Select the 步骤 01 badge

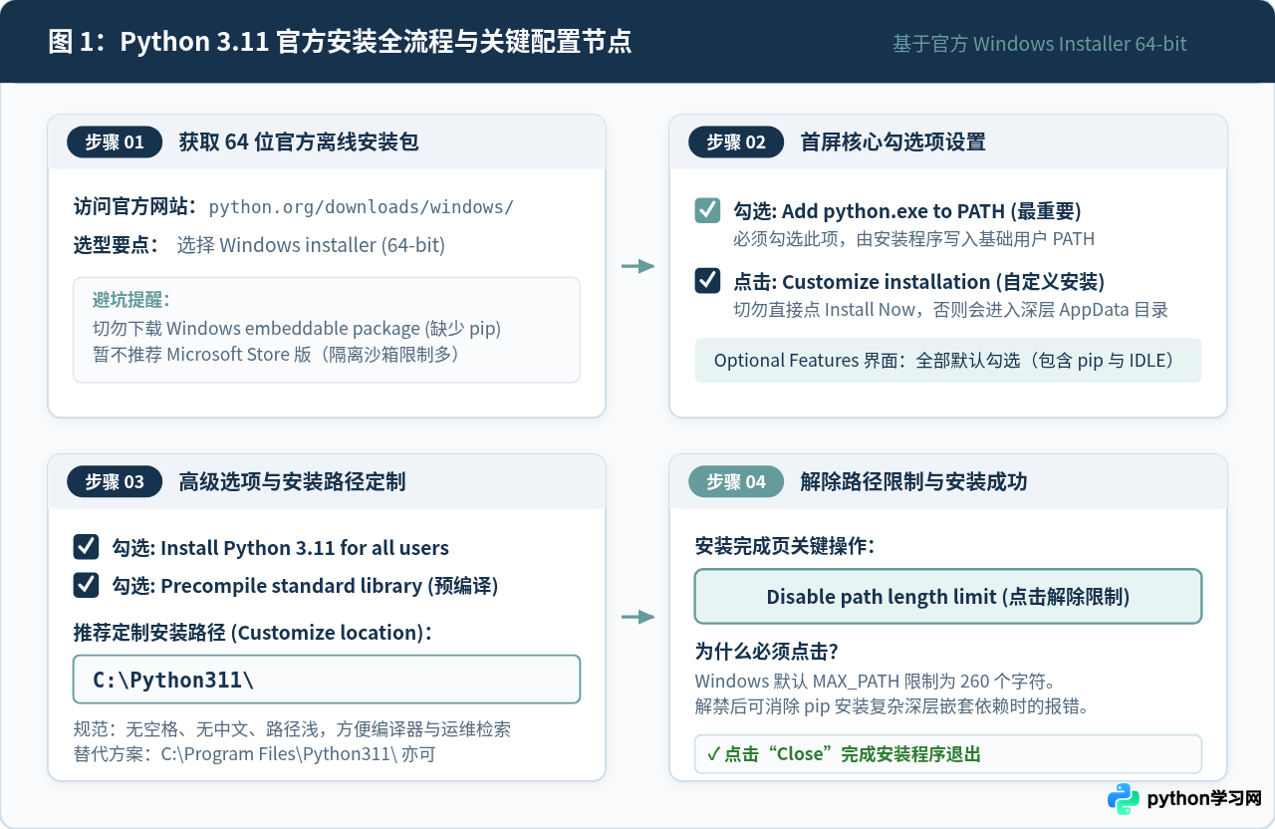[115, 141]
